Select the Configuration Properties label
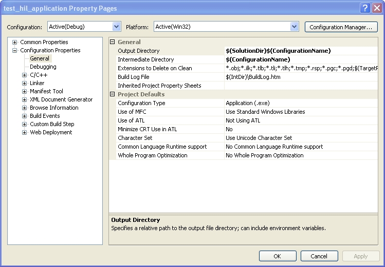Image resolution: width=385 pixels, height=267 pixels. tap(50, 50)
